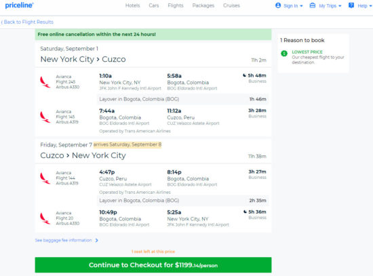This screenshot has width=373, height=276.
Task: Click the green Lowest Price badge icon
Action: 284,54
